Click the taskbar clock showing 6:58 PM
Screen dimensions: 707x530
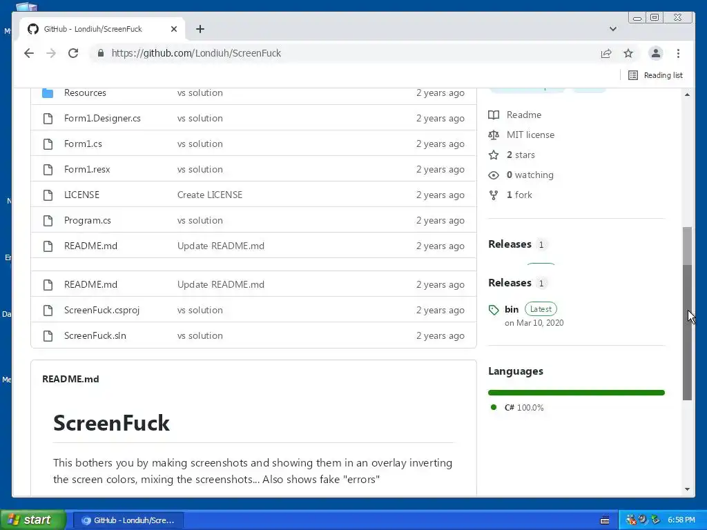[681, 520]
